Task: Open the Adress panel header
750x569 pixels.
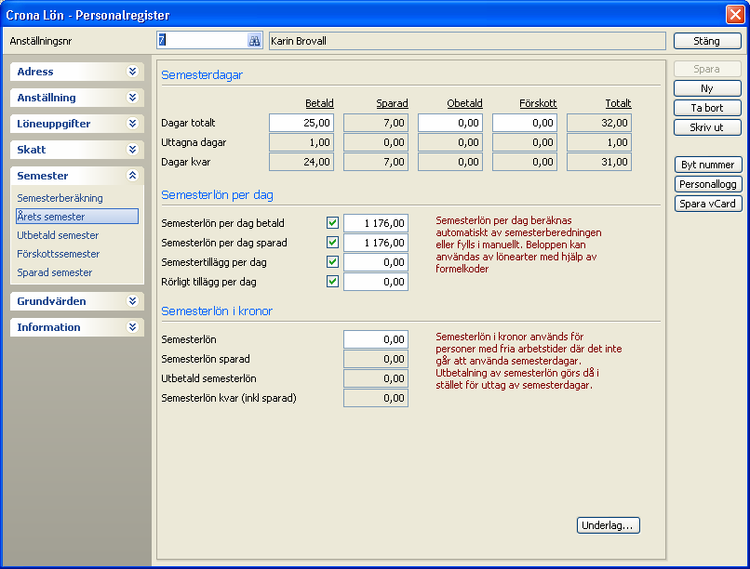Action: pyautogui.click(x=77, y=72)
